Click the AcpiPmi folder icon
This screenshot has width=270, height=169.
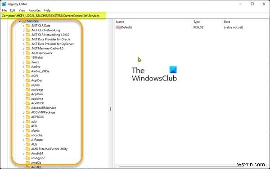[28, 94]
